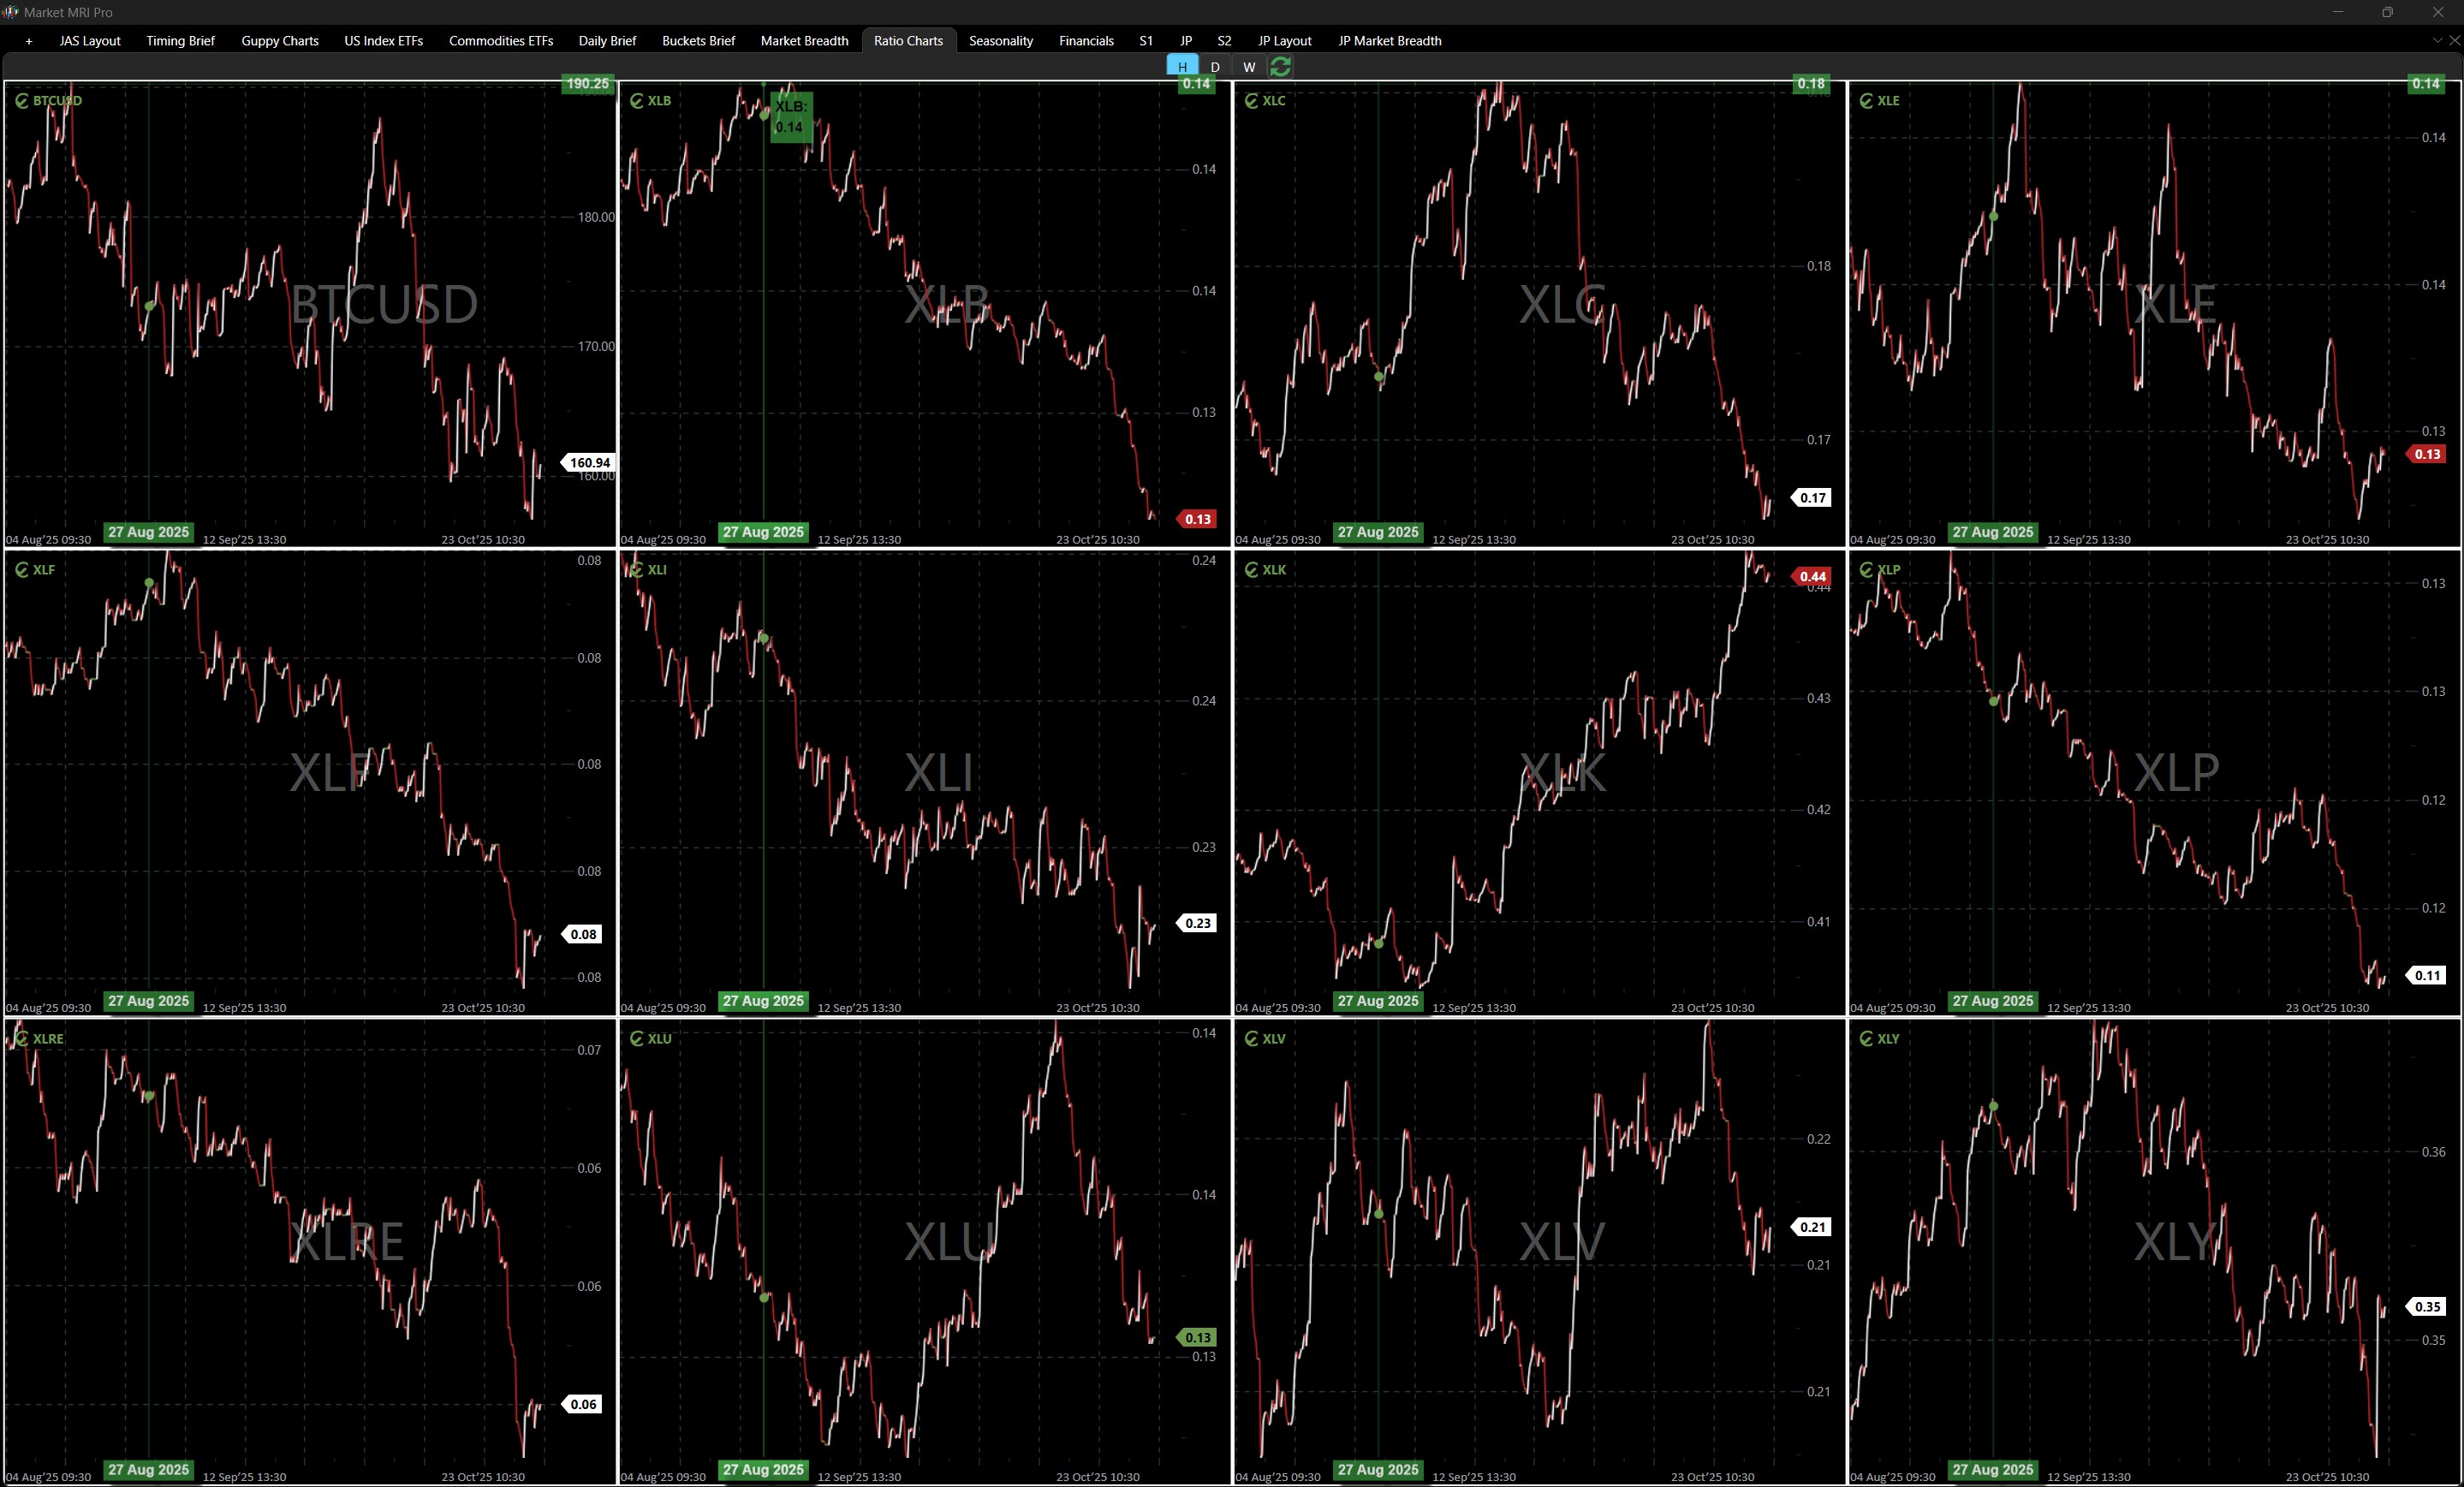The image size is (2464, 1487).
Task: Click the 160.94 price label on BTCUSD
Action: click(x=589, y=463)
